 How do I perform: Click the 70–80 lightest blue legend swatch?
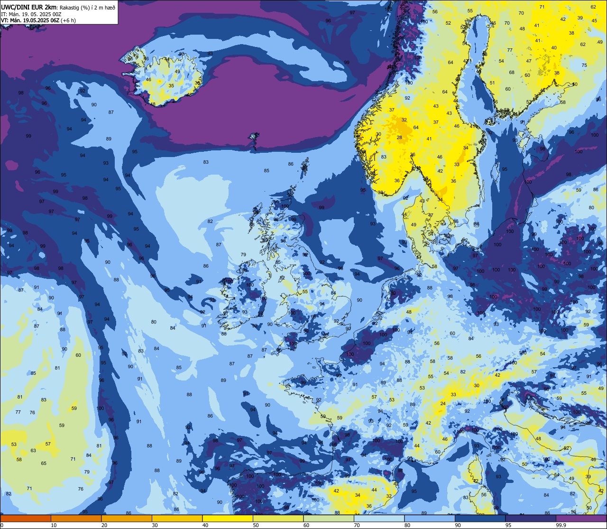pyautogui.click(x=379, y=518)
